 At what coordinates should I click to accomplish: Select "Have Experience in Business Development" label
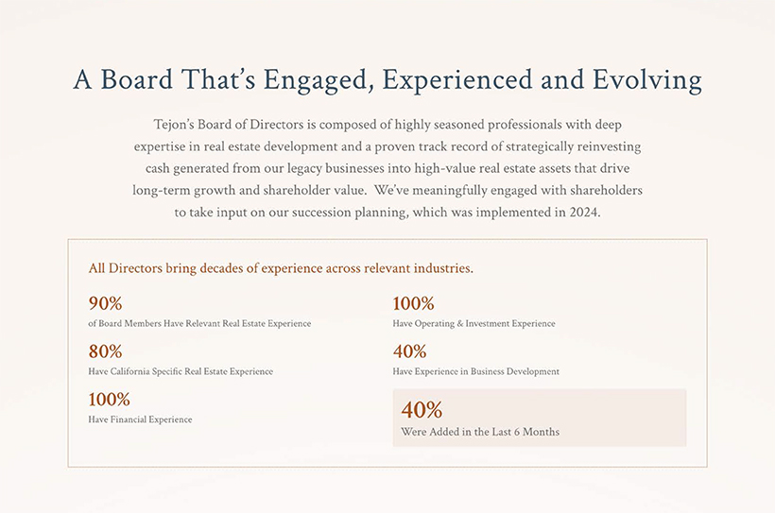point(475,372)
